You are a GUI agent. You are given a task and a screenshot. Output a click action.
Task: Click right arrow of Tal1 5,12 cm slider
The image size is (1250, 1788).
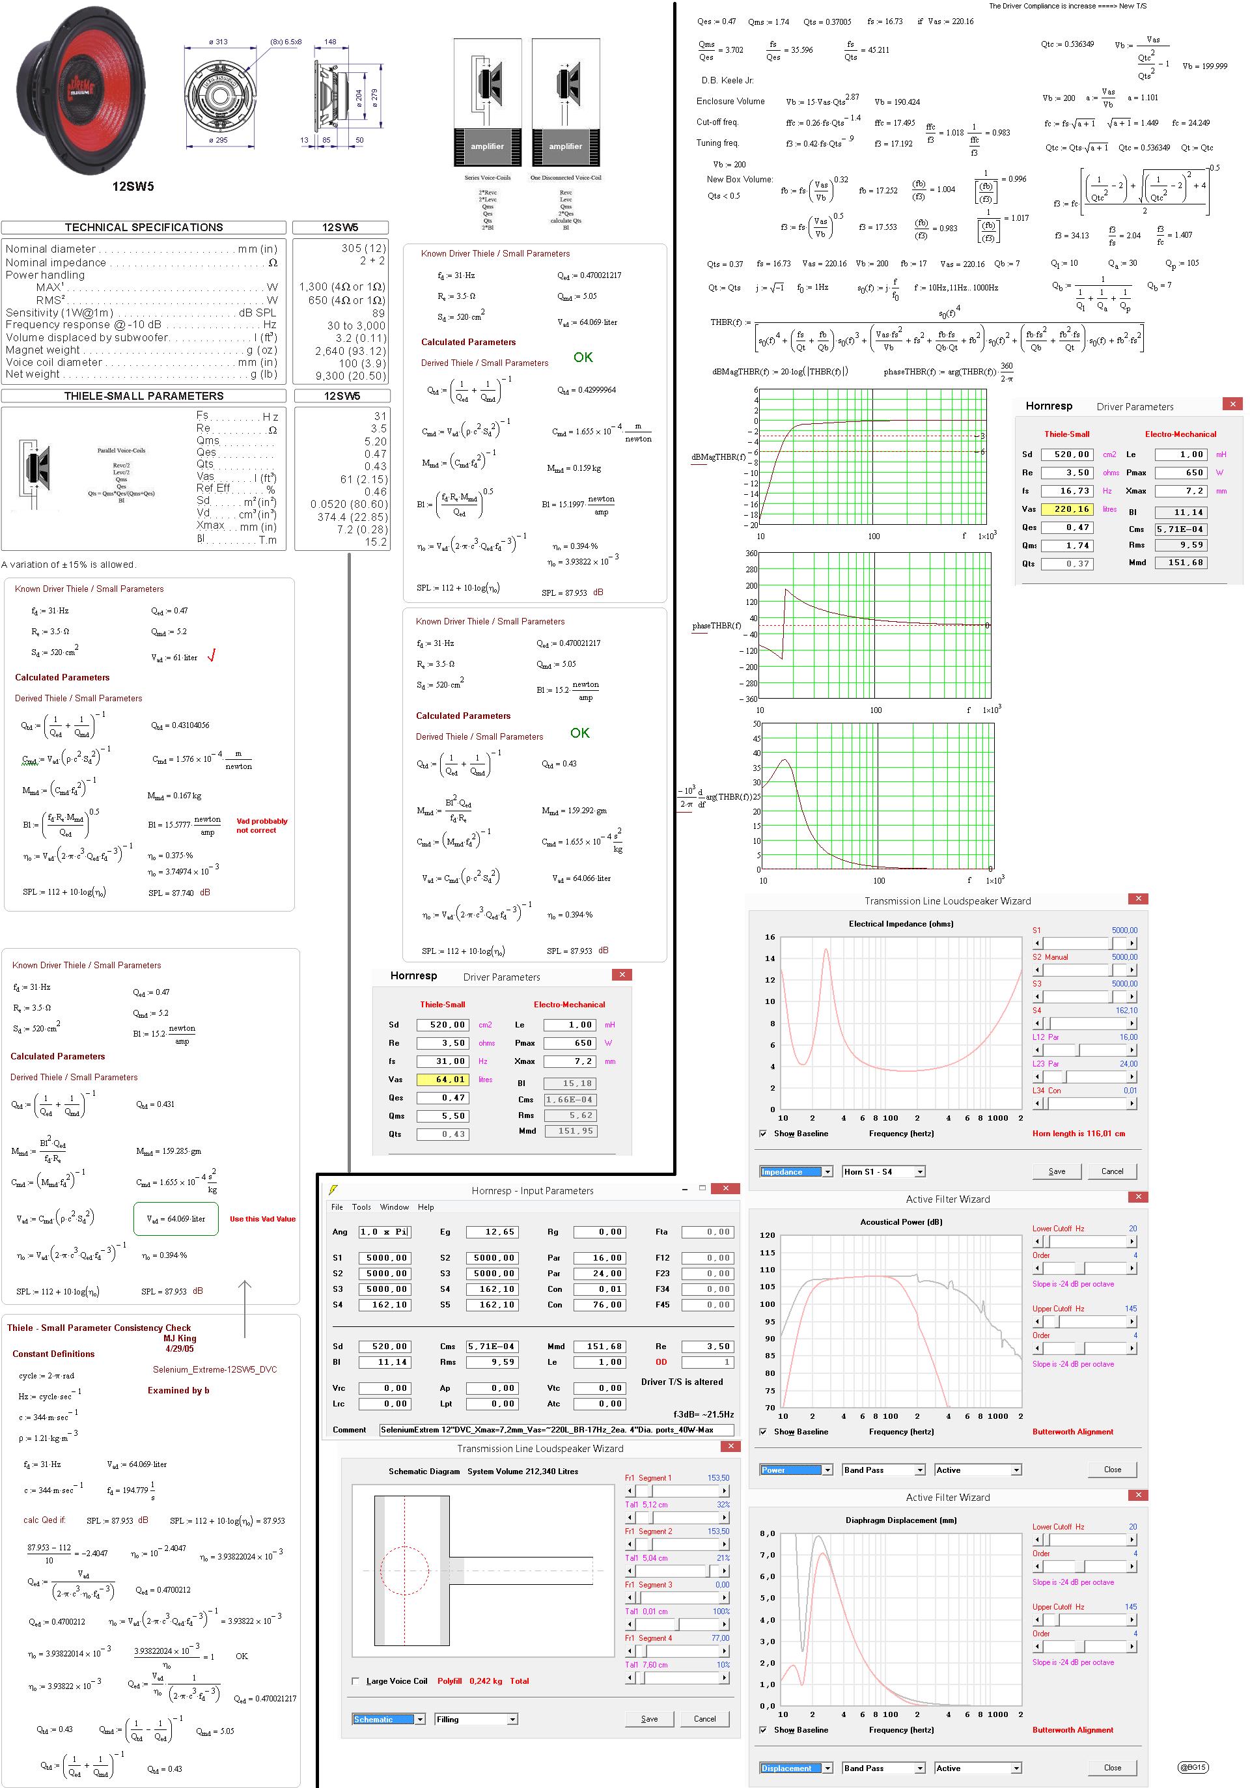pyautogui.click(x=726, y=1517)
